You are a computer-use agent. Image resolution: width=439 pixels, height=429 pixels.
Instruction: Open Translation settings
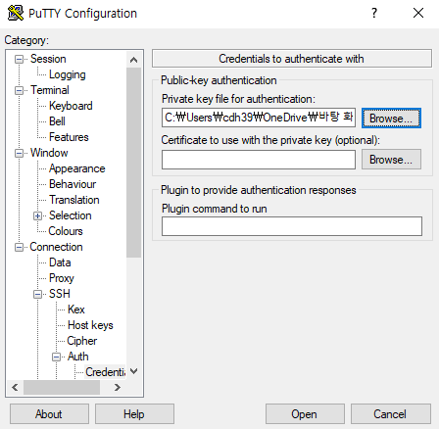[x=74, y=200]
